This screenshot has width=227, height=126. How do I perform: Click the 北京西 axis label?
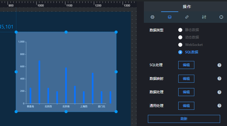coord(48,106)
